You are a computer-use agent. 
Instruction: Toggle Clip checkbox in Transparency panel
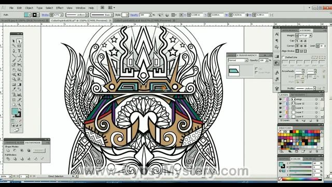[x=256, y=69]
